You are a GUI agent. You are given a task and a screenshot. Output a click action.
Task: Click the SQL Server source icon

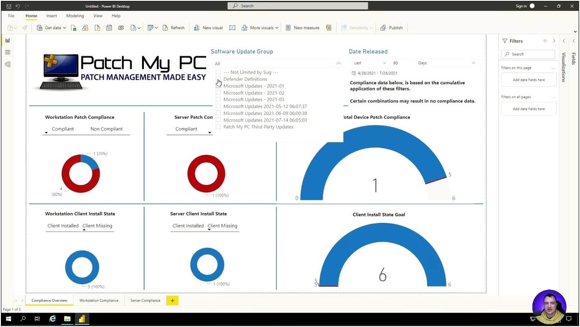[97, 28]
